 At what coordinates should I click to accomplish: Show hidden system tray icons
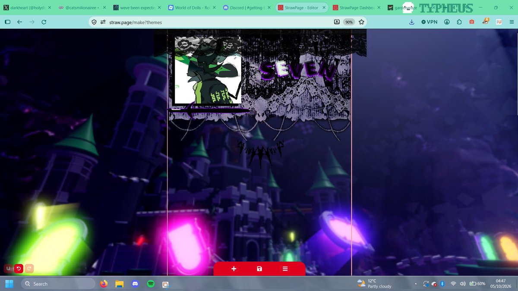415,284
